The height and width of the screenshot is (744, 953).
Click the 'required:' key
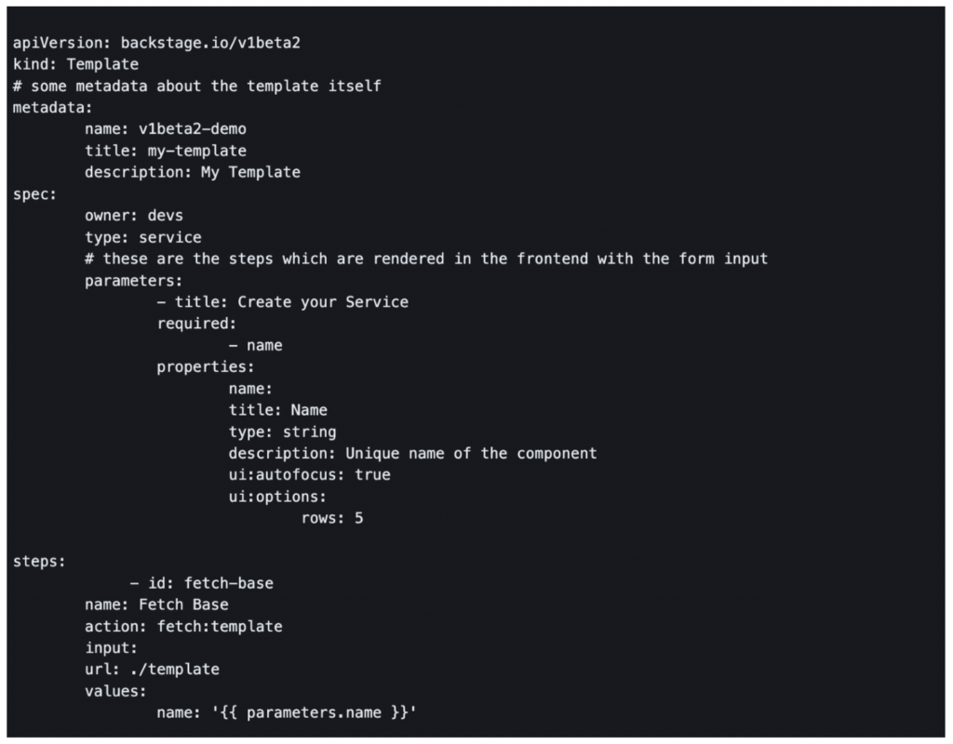[196, 324]
